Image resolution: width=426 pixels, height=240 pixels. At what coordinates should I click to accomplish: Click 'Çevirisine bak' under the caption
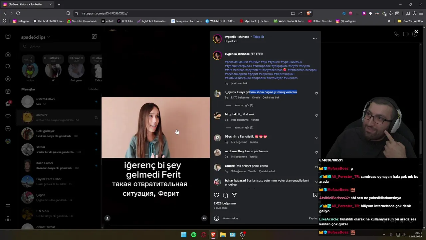click(239, 83)
